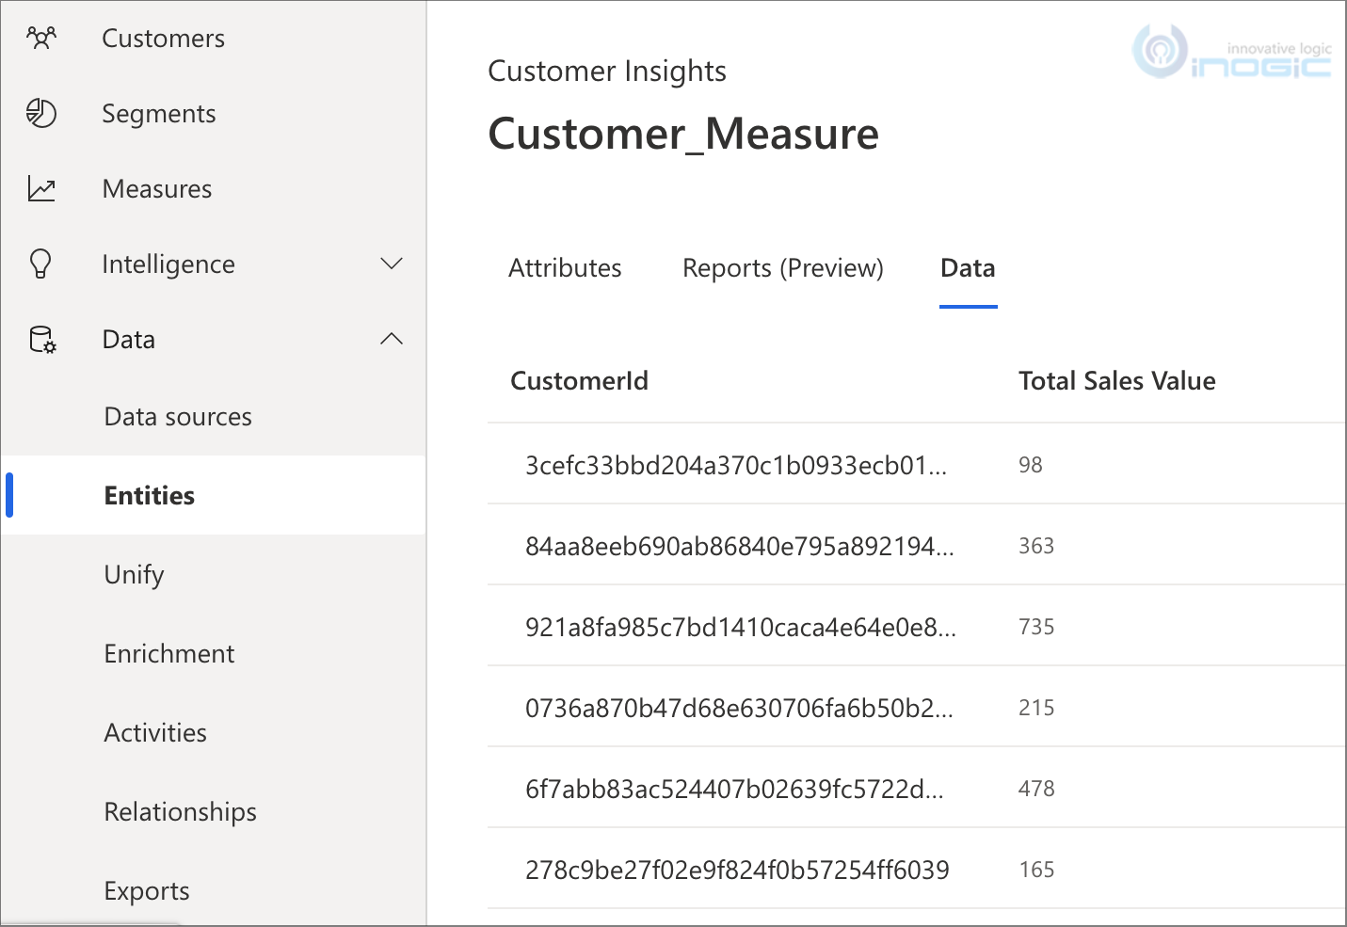This screenshot has width=1347, height=927.
Task: Open the Enrichment menu item
Action: (169, 653)
